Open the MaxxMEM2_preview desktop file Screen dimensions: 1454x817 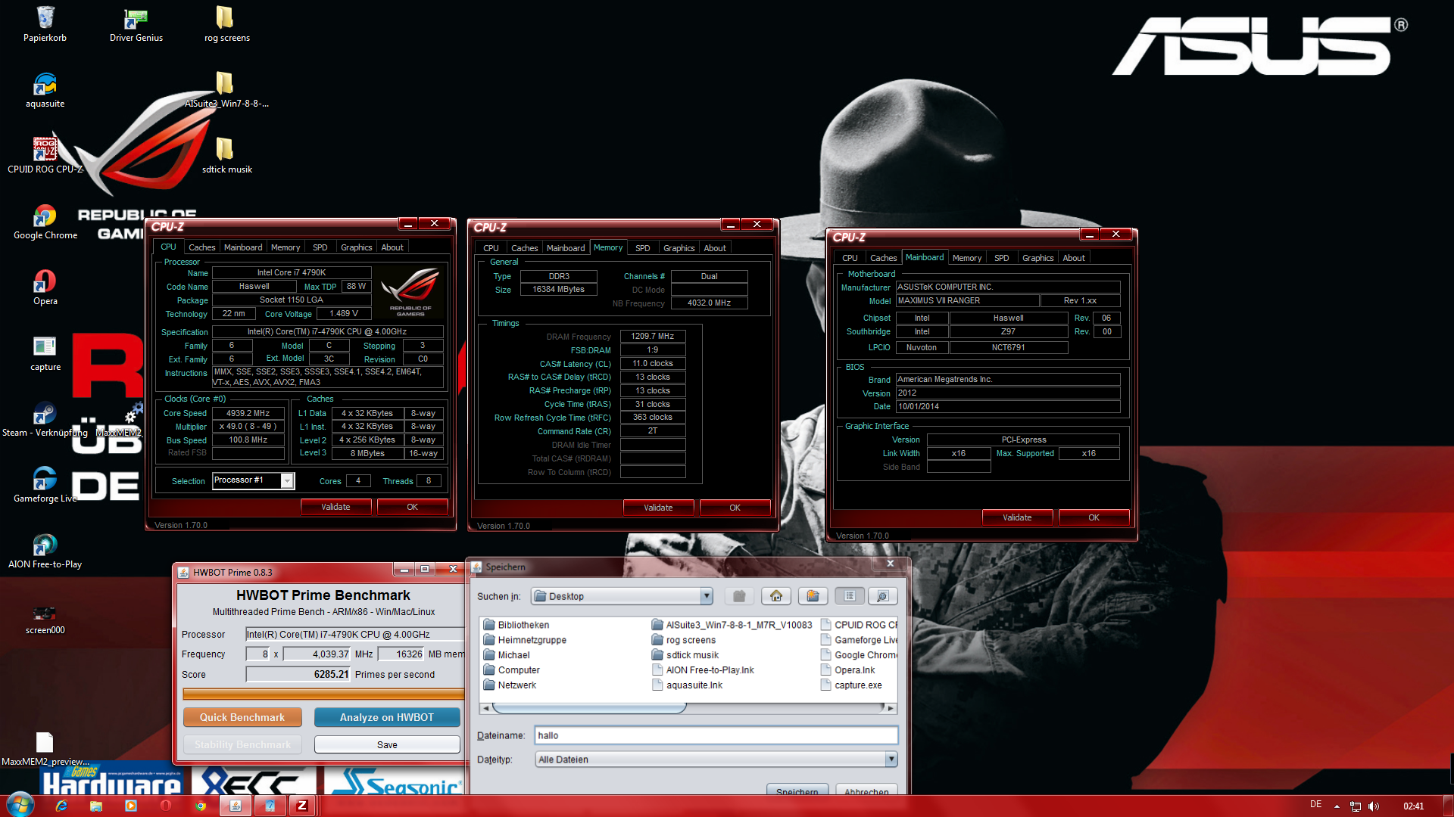(x=45, y=748)
